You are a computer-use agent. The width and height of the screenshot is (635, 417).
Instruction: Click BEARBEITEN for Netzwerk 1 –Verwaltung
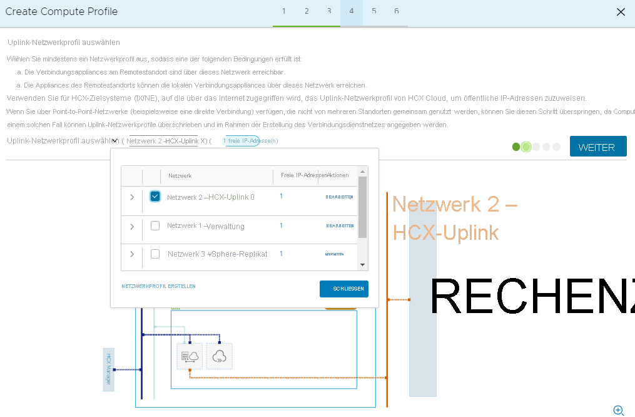click(x=340, y=226)
